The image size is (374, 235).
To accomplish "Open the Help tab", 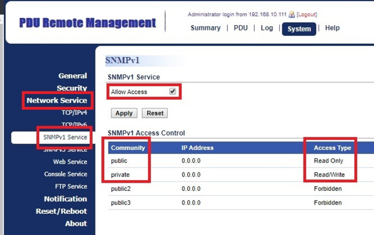I will point(332,28).
